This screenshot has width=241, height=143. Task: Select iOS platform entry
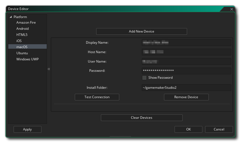tap(19, 41)
